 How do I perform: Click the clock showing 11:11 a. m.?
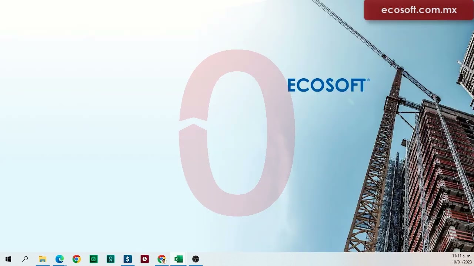[x=461, y=256]
